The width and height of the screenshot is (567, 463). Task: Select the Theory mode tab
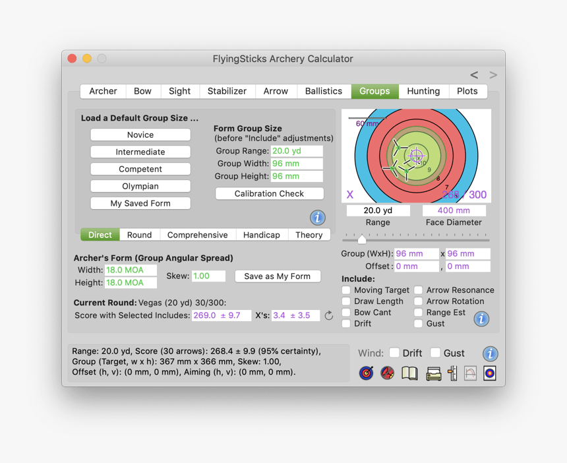309,234
